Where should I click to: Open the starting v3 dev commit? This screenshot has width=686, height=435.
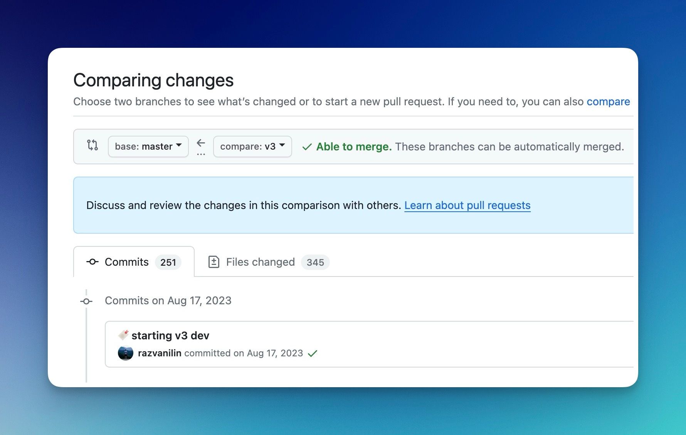pyautogui.click(x=170, y=335)
